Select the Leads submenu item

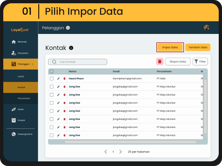21,76
